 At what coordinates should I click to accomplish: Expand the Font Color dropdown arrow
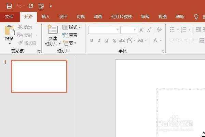[161, 40]
